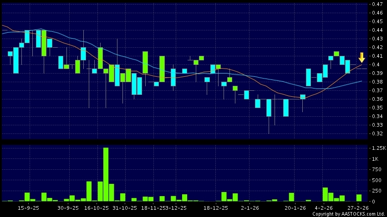This screenshot has height=217, width=387.
Task: Click the last candlestick below the yellow arrow
Action: [359, 69]
